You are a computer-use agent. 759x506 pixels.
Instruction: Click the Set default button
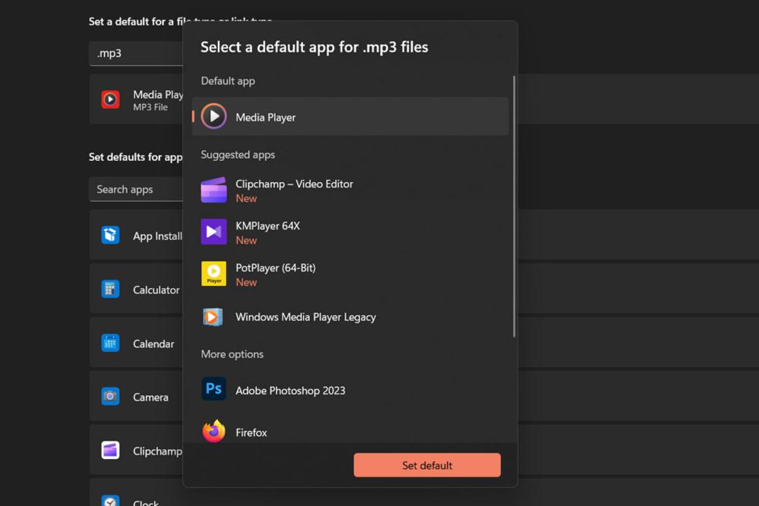click(x=427, y=465)
